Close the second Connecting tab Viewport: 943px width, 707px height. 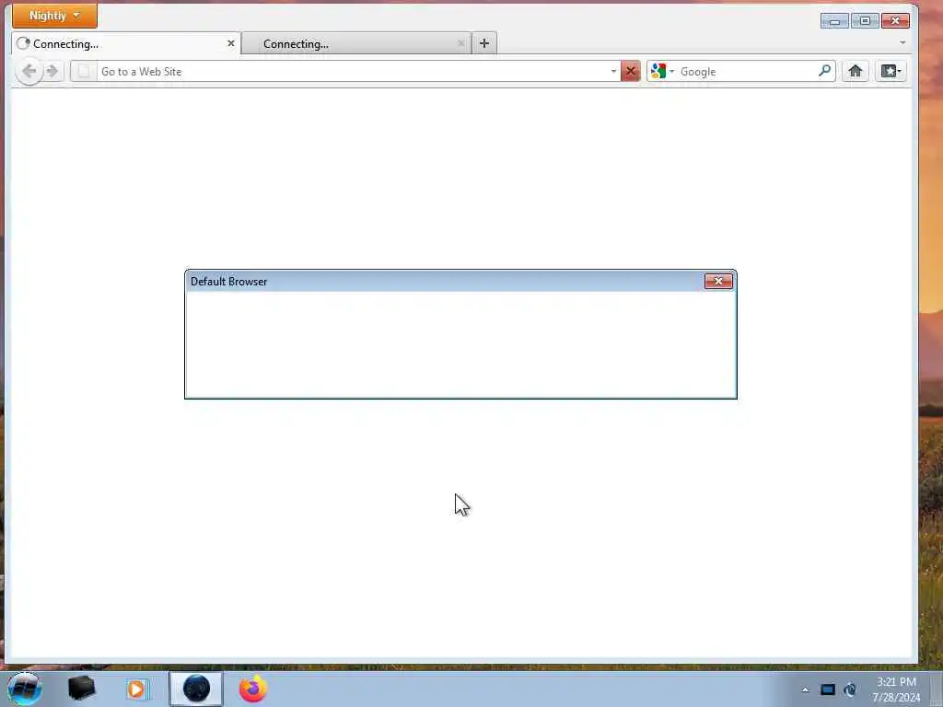pyautogui.click(x=460, y=43)
